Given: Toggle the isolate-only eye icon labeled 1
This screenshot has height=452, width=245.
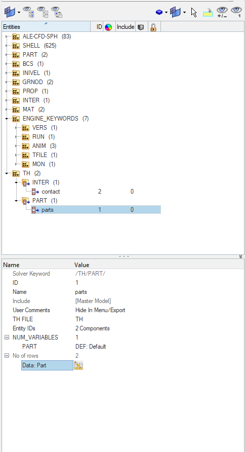Looking at the screenshot, I should click(236, 12).
